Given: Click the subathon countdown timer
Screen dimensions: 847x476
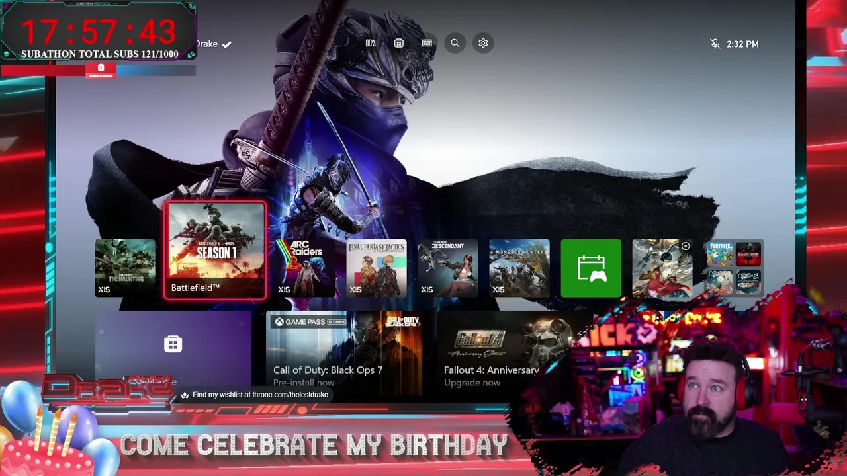Looking at the screenshot, I should 99,31.
